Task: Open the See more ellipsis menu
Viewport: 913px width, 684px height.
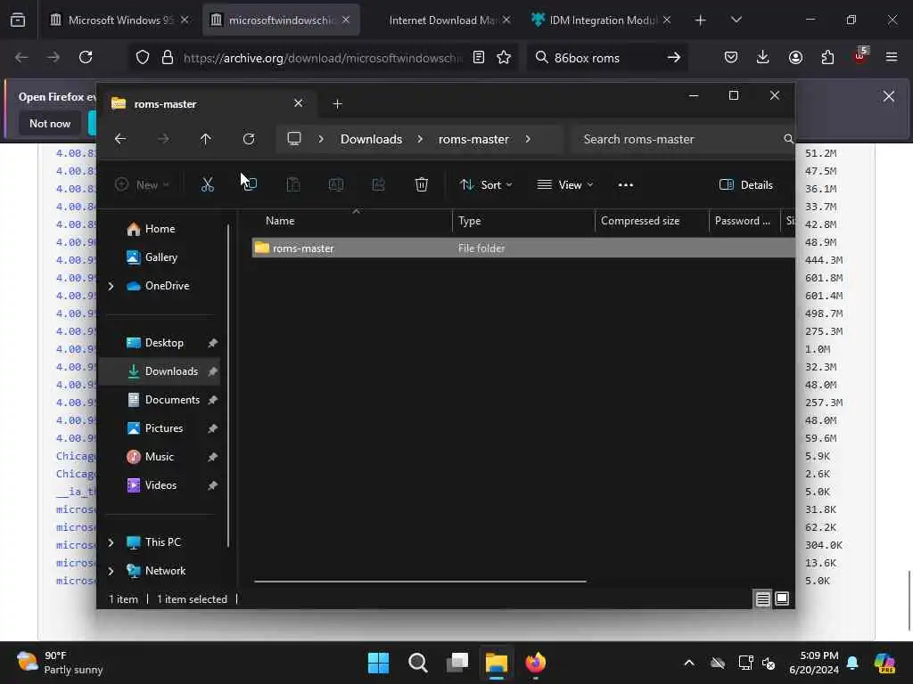Action: pos(625,185)
